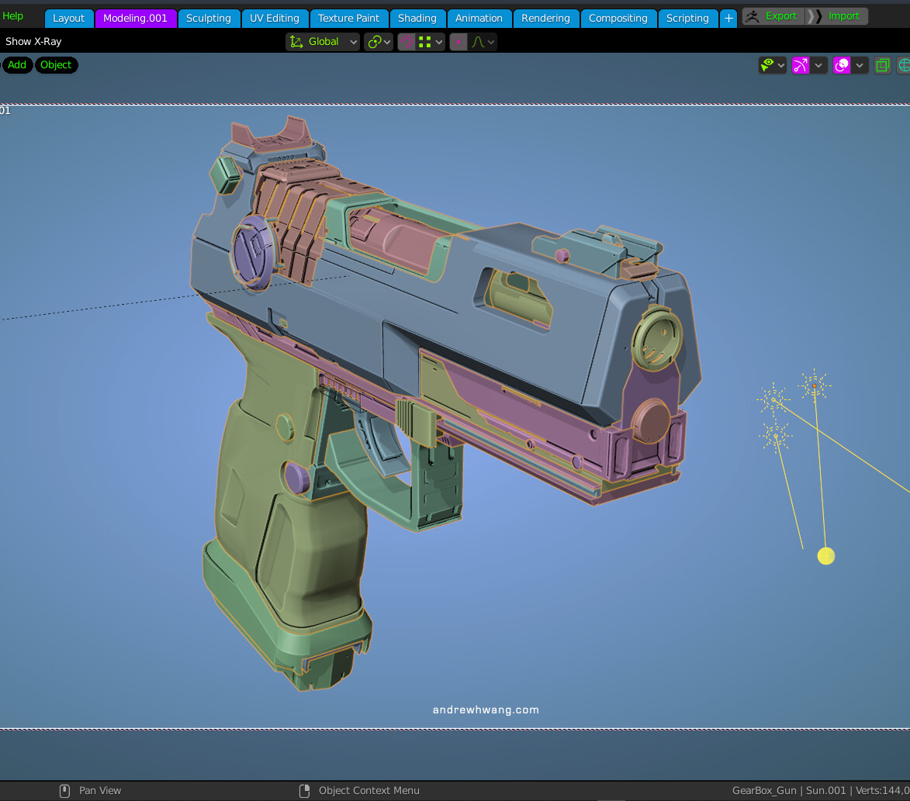Click the GoZ Import button
The image size is (910, 801).
837,16
